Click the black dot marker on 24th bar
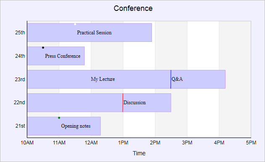 pos(43,48)
